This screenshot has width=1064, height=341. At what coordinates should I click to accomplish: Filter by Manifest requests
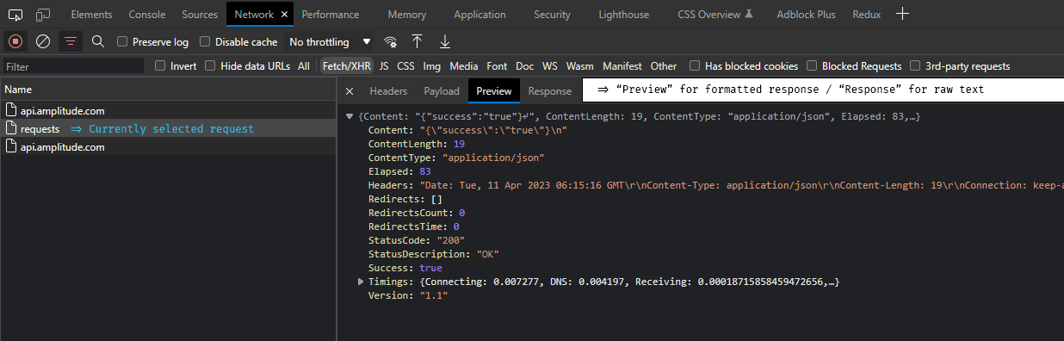click(622, 66)
